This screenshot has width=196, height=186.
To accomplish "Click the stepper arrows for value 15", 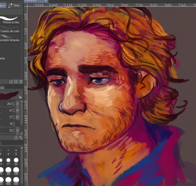I will click(14, 124).
